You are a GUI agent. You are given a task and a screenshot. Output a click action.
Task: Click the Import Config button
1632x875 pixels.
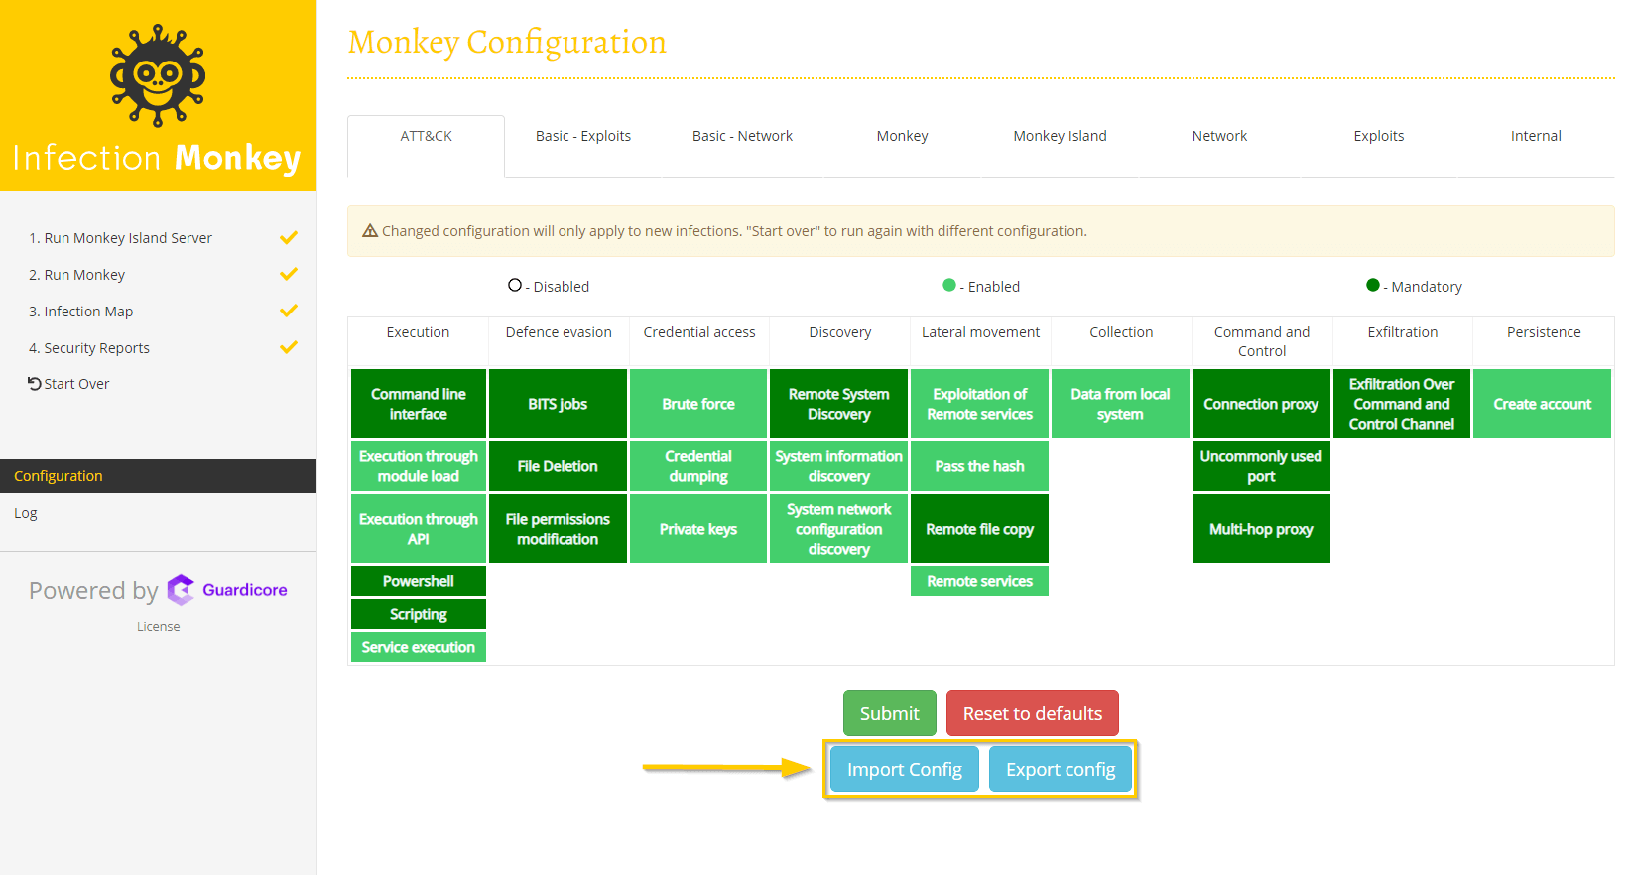click(x=904, y=769)
